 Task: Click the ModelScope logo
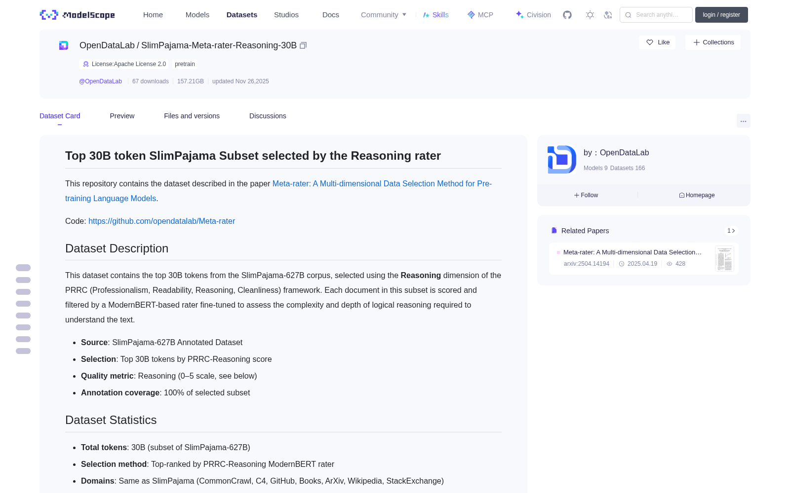pyautogui.click(x=78, y=15)
